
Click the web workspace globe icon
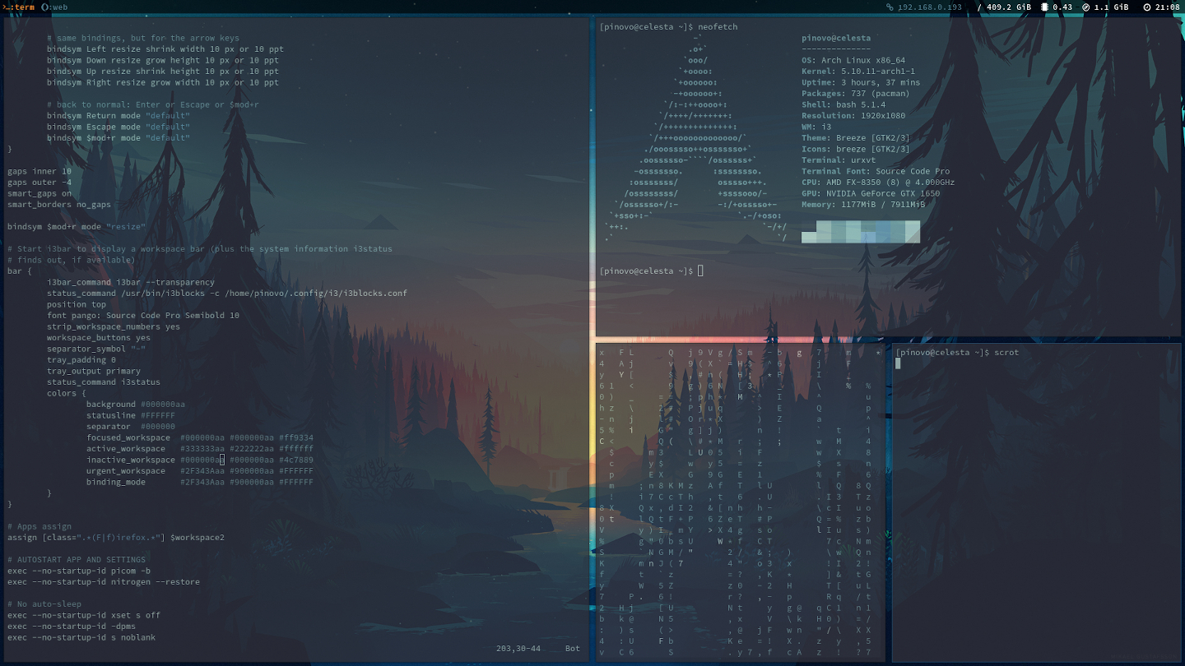click(44, 7)
